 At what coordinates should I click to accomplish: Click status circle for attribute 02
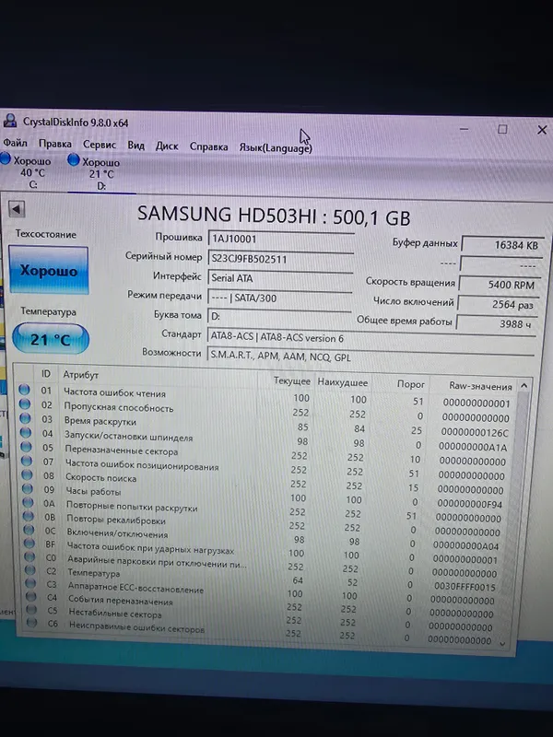pos(25,404)
